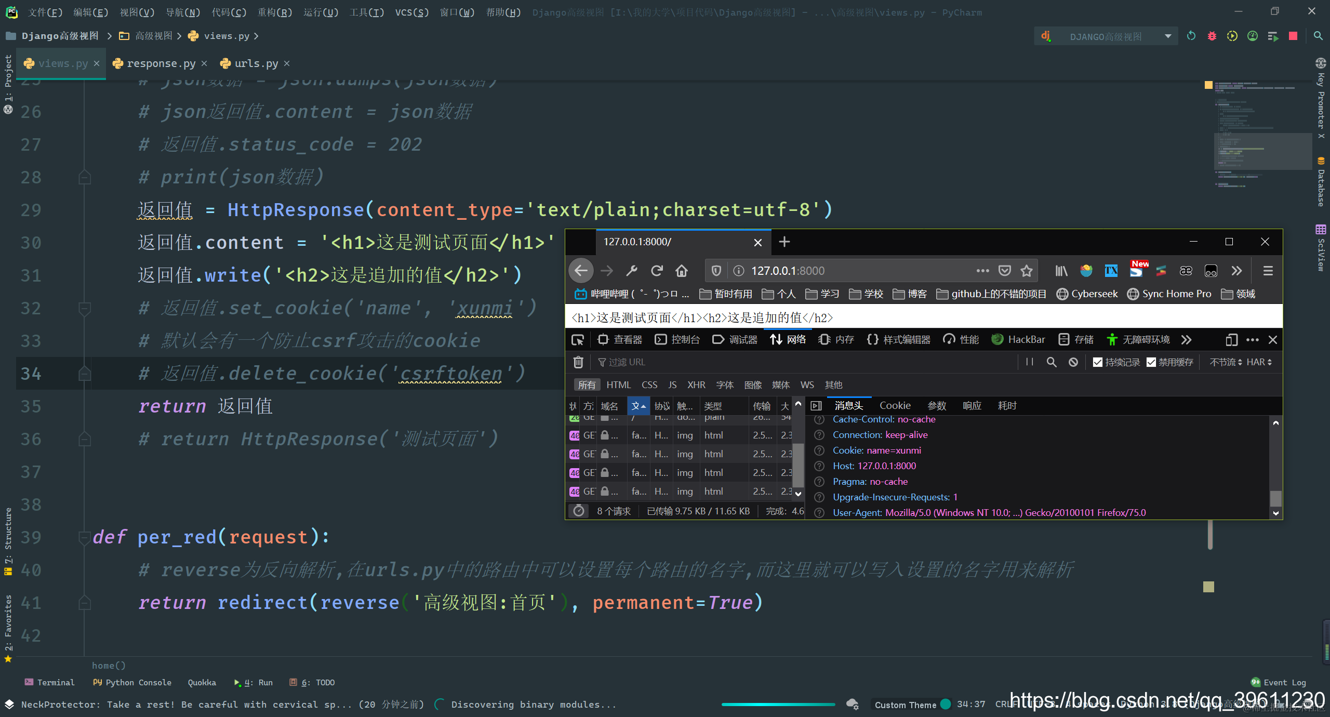Toggle code fold marker at line 32
The image size is (1330, 717).
(84, 308)
